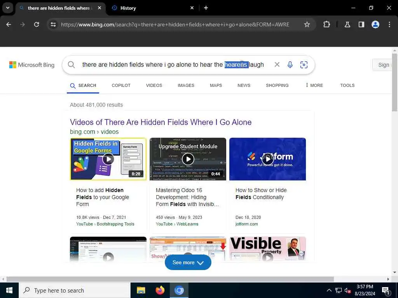
Task: Close the Bing search results tab
Action: click(99, 8)
